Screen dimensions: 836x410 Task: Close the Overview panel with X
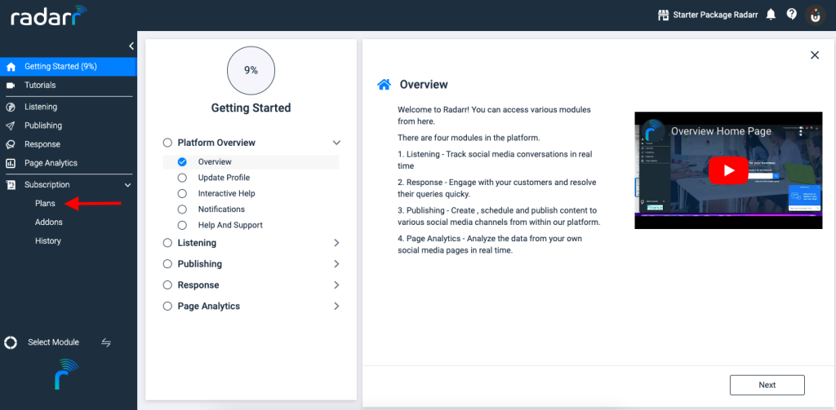[815, 55]
